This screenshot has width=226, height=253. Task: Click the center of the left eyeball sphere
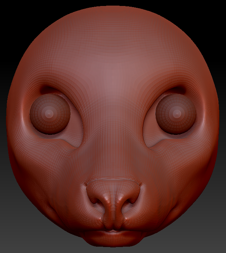tap(50, 114)
